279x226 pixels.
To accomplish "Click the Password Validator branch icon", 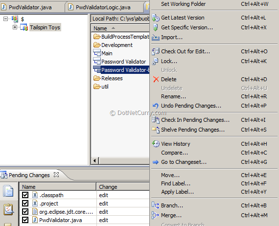I will point(97,61).
